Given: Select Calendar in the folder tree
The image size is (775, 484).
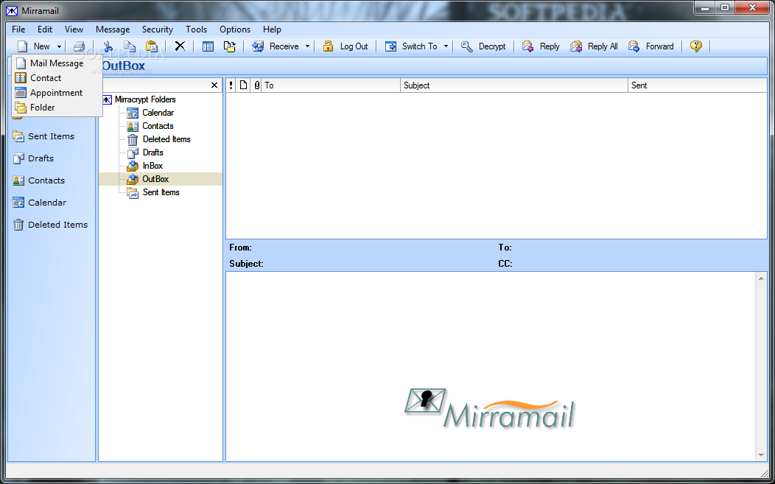Looking at the screenshot, I should click(158, 113).
